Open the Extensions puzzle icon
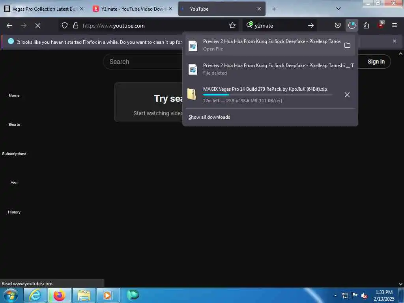Viewport: 404px width, 303px height. pyautogui.click(x=366, y=25)
